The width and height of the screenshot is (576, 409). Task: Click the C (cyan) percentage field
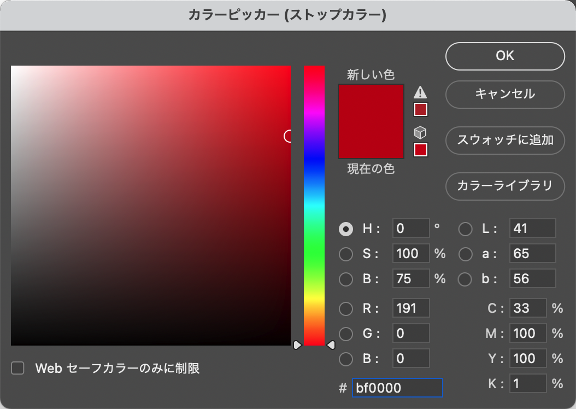pyautogui.click(x=527, y=308)
